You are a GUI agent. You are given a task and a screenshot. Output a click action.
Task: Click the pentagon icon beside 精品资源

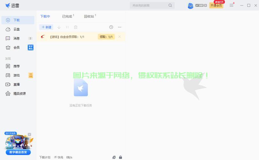click(8, 93)
